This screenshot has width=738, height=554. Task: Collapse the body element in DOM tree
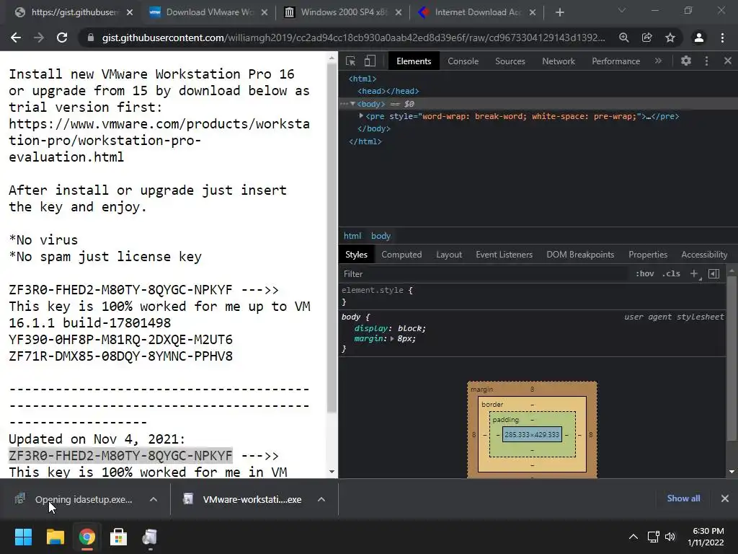tap(352, 104)
